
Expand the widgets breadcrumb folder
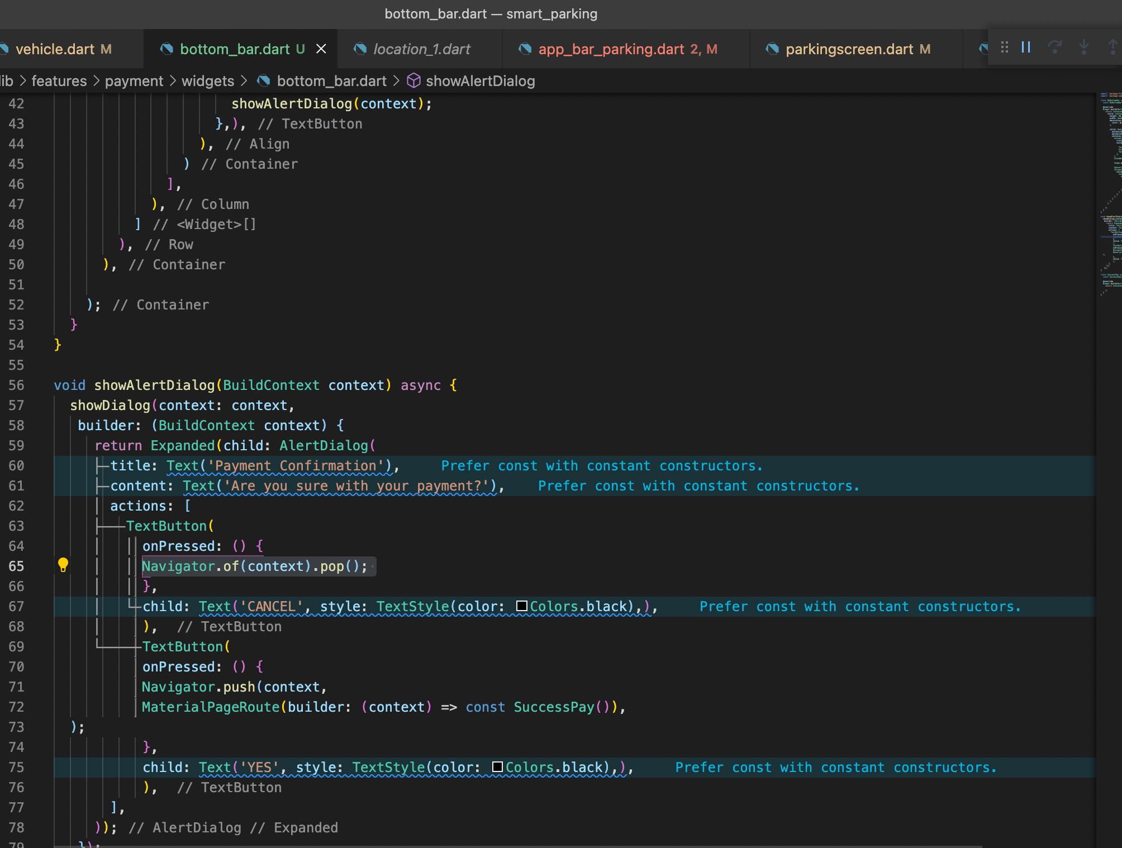point(208,81)
